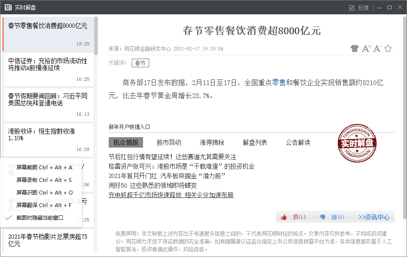Switch to the 股市异动 tab
This screenshot has width=407, height=257.
click(169, 142)
